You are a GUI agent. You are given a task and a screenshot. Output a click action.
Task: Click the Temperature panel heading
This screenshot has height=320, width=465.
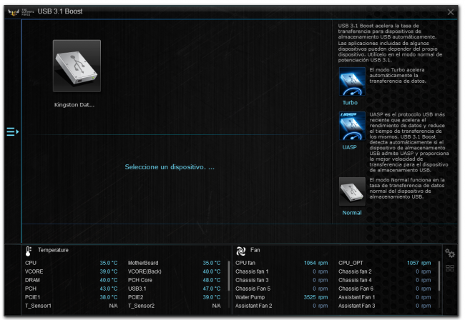click(53, 250)
